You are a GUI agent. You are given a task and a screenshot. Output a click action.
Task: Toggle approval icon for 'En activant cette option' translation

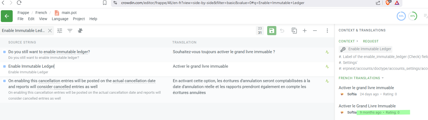click(327, 81)
